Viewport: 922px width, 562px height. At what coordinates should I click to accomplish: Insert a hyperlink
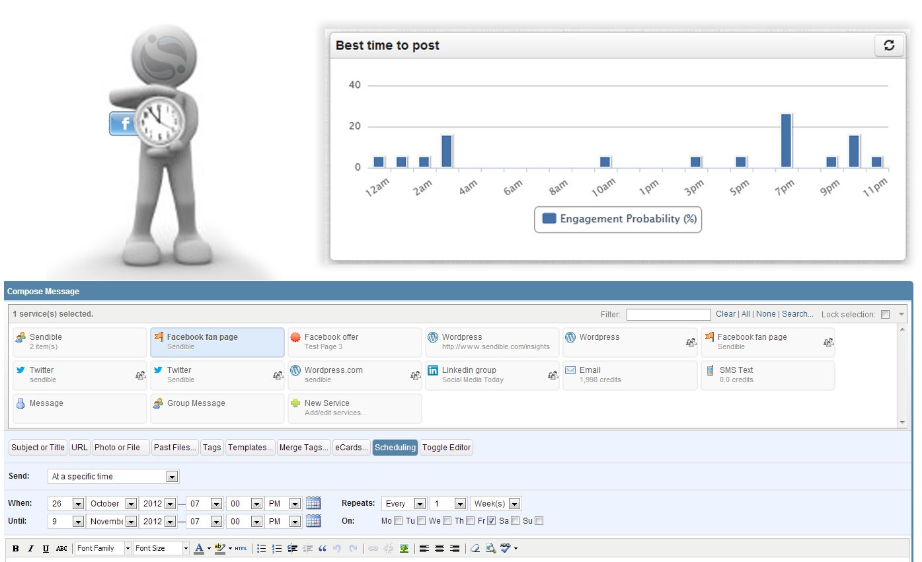373,548
